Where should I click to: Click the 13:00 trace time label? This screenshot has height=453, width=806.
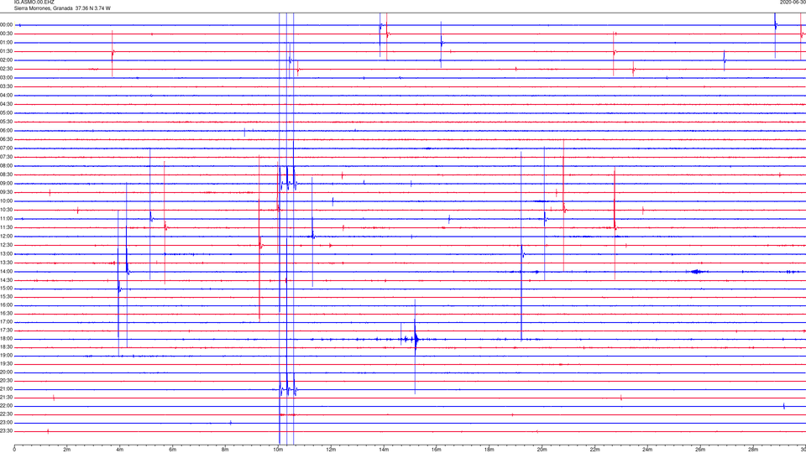(x=6, y=253)
